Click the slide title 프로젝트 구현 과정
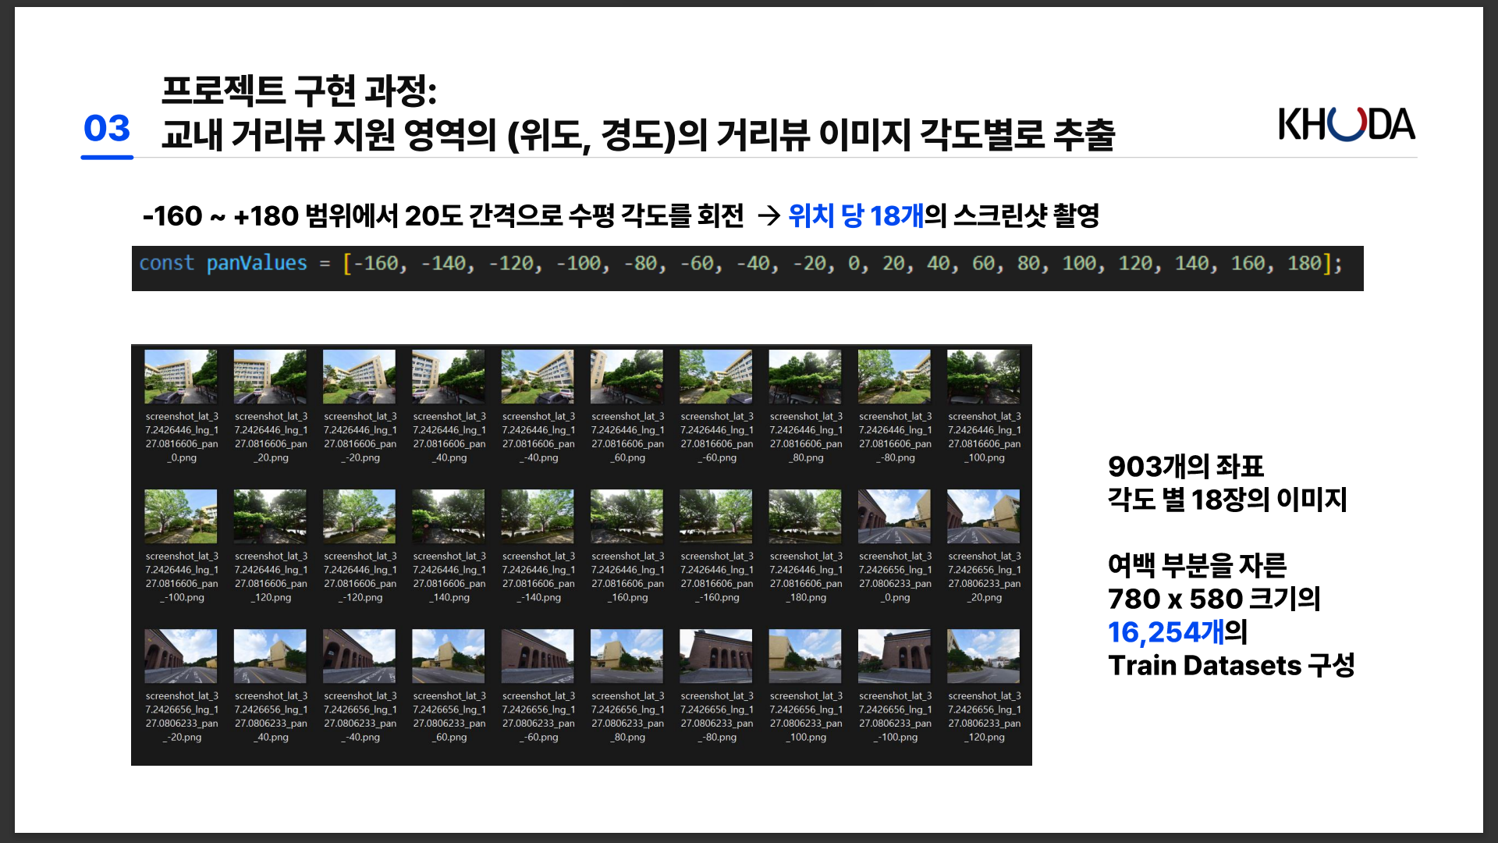Screen dimensions: 1498x843 coord(298,91)
